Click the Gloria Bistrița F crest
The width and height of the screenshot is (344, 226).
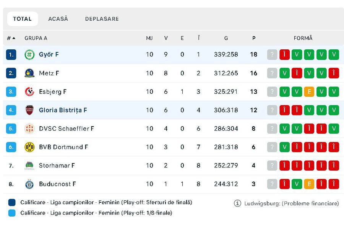29,110
